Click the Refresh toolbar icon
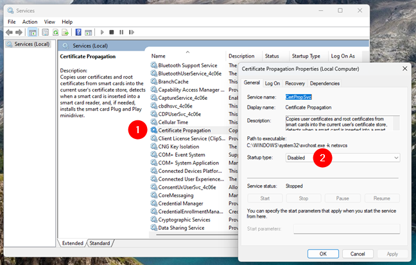 pyautogui.click(x=55, y=32)
